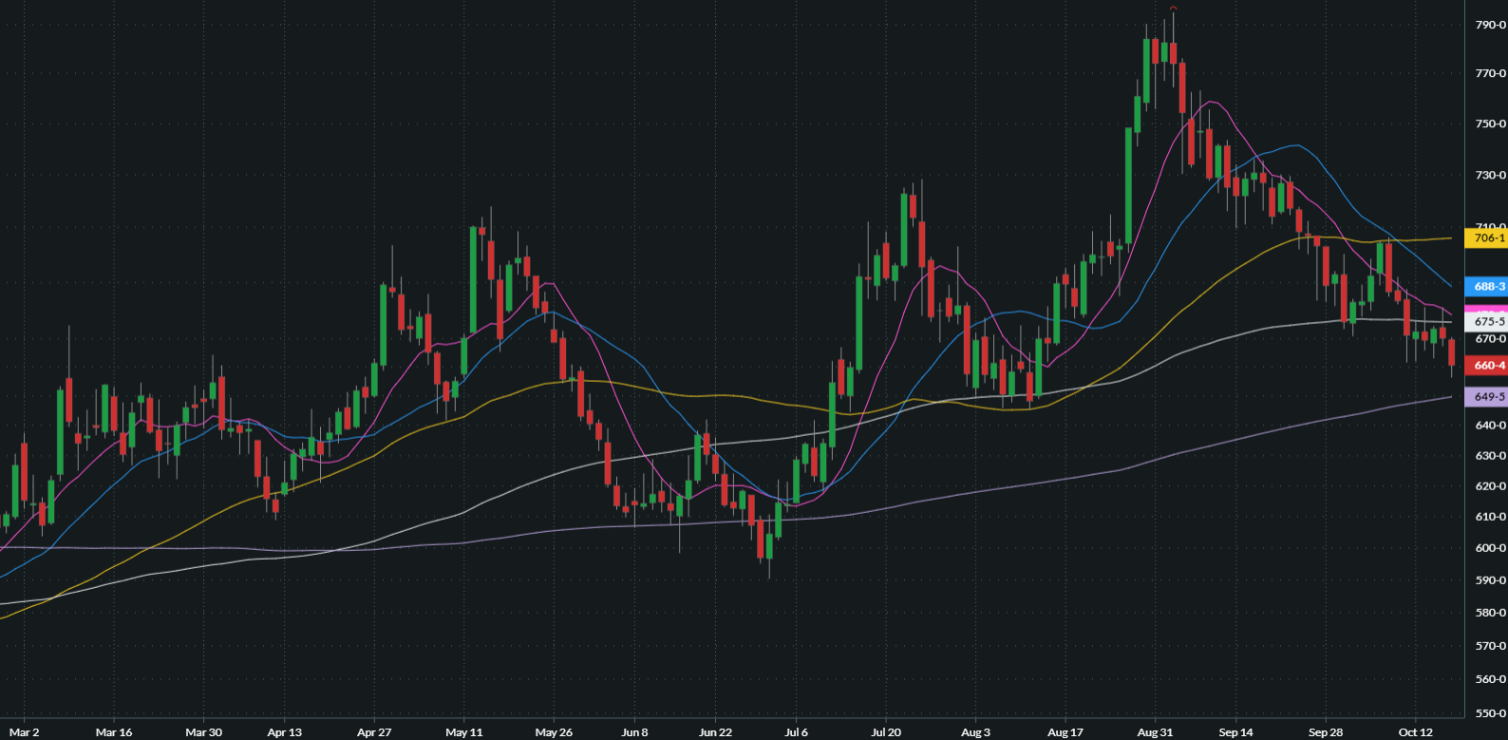1508x740 pixels.
Task: Click the white 675-5 moving average price tag
Action: 1487,322
